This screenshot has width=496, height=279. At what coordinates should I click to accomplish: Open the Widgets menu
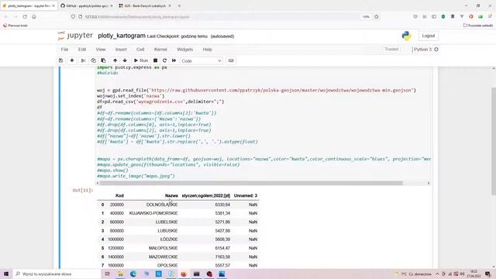click(x=184, y=50)
